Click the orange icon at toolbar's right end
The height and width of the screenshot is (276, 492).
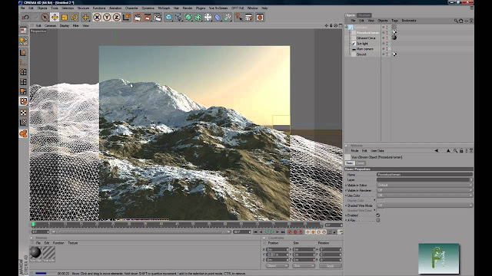pos(260,18)
